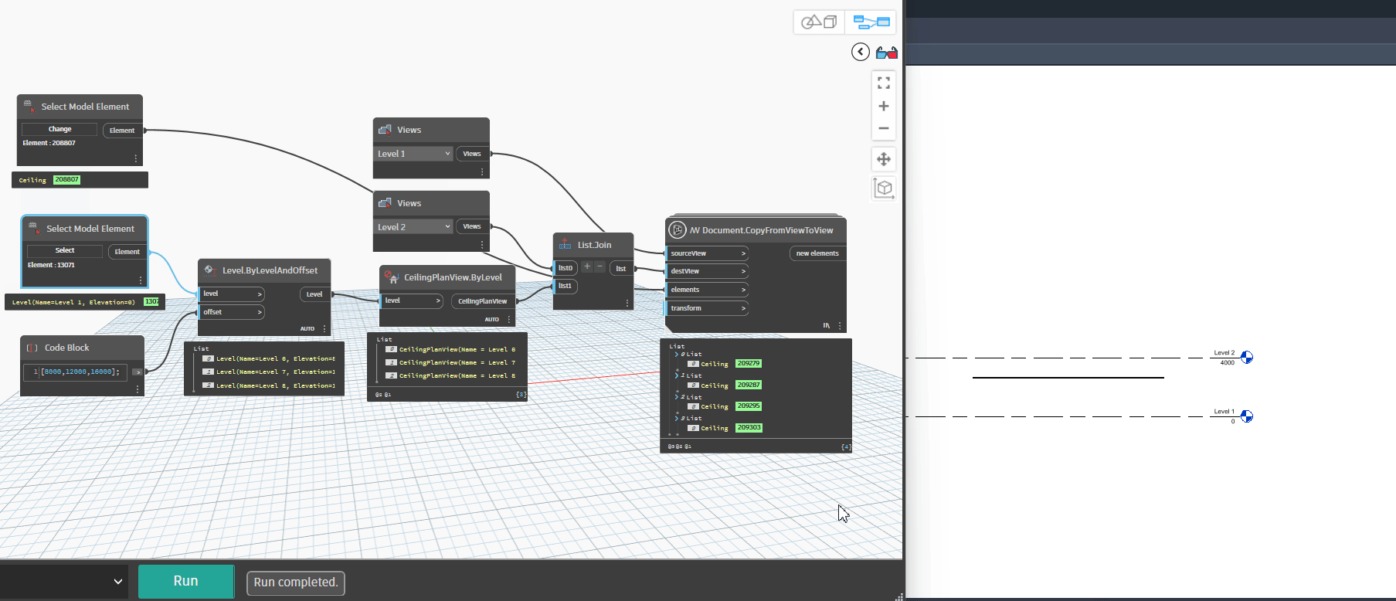
Task: Switch to background 3D preview navigation
Action: (x=819, y=22)
